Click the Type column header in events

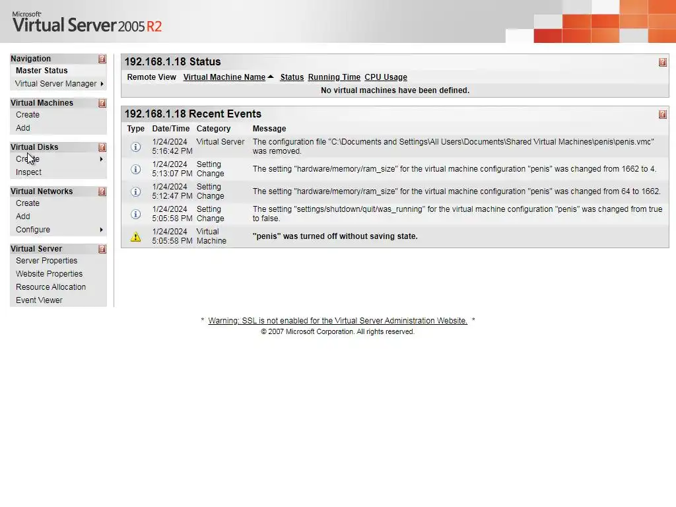pyautogui.click(x=136, y=129)
